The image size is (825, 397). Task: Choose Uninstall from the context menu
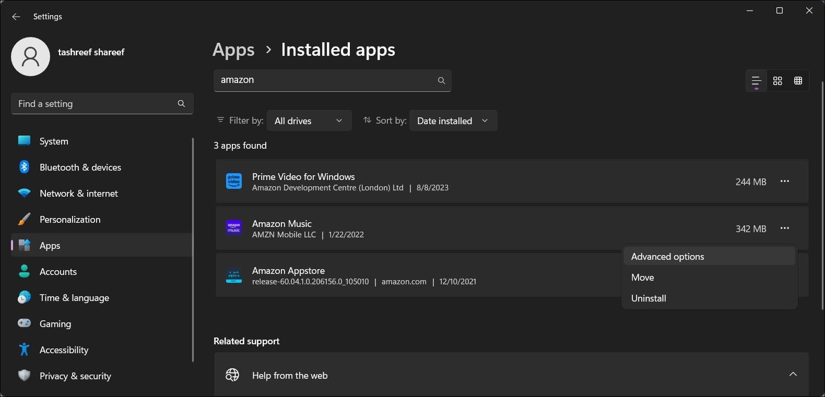(649, 298)
